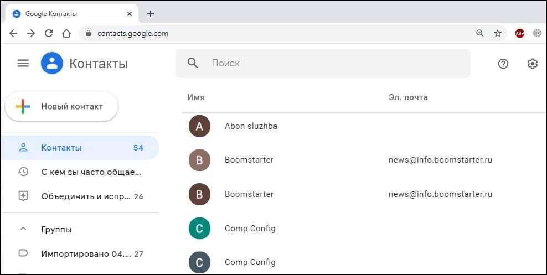Go to browser home page
Viewport: 547px width, 275px height.
pyautogui.click(x=66, y=33)
